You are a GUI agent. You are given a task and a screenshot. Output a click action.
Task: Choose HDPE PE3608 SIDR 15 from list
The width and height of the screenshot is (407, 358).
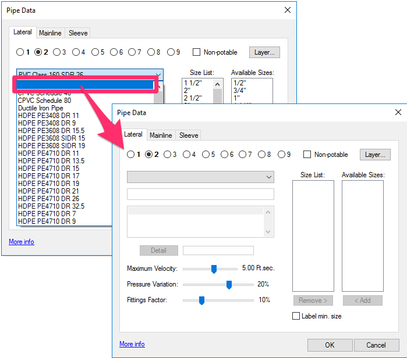[52, 138]
